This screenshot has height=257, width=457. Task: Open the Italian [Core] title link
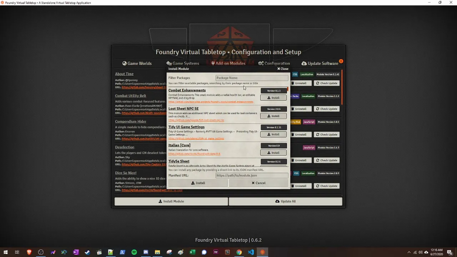point(179,145)
